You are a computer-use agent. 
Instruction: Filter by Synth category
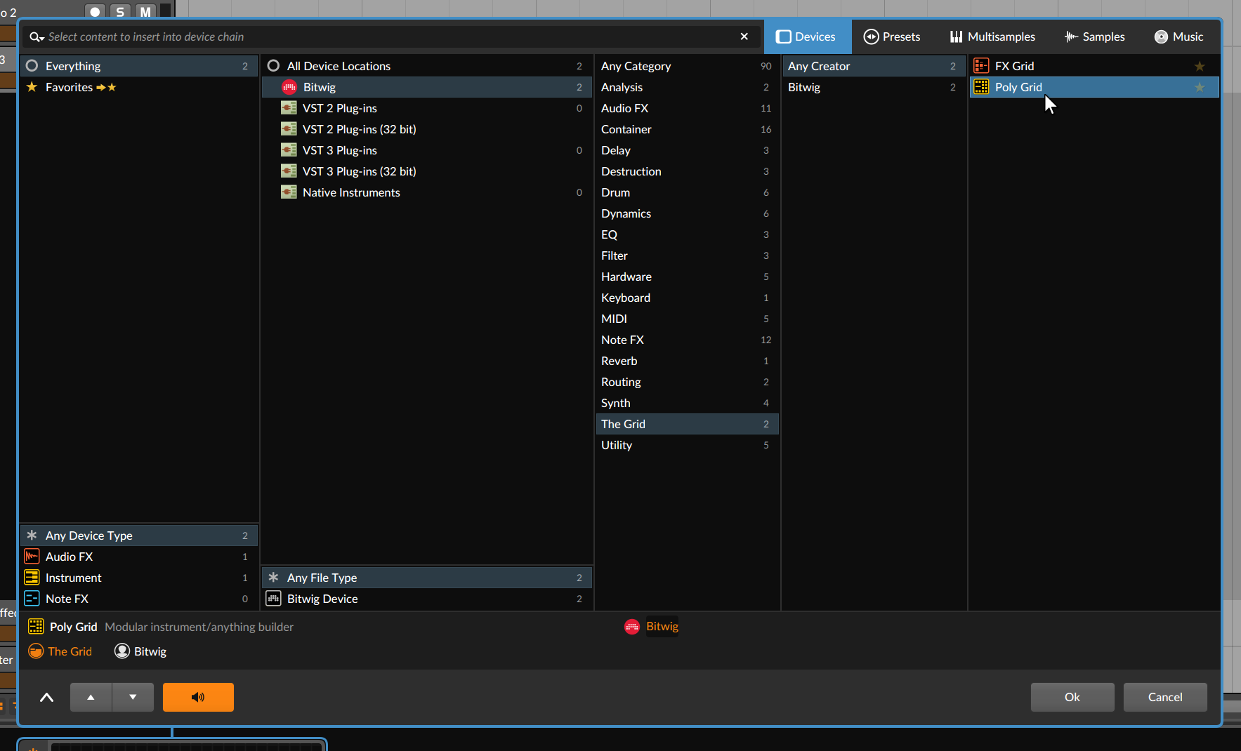687,403
